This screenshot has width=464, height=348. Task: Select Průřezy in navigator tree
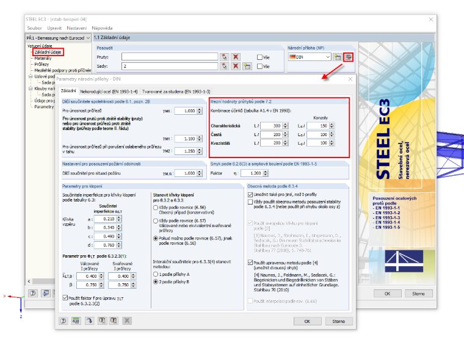pyautogui.click(x=42, y=65)
